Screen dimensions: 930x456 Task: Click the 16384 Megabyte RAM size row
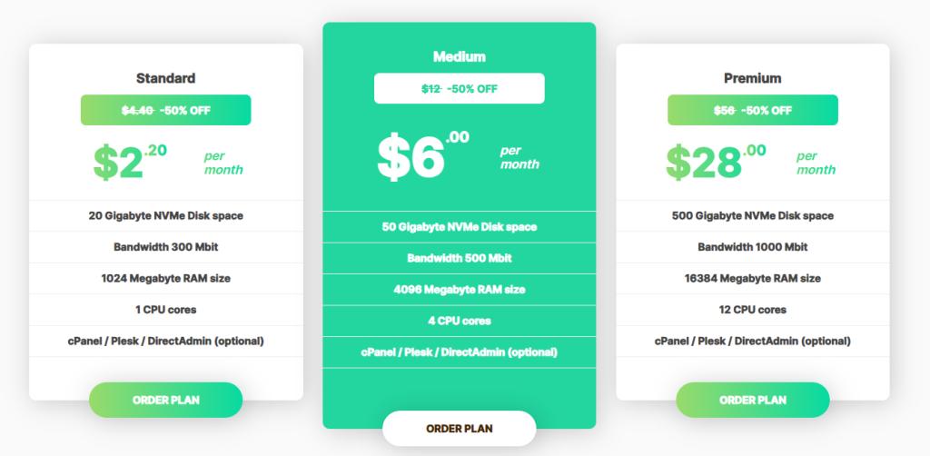point(752,278)
